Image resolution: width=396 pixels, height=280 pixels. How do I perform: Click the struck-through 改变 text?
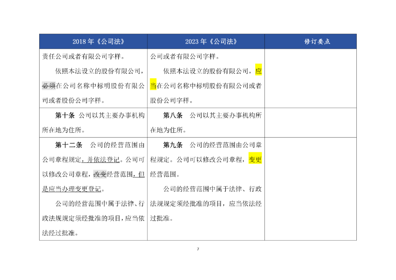[100, 174]
